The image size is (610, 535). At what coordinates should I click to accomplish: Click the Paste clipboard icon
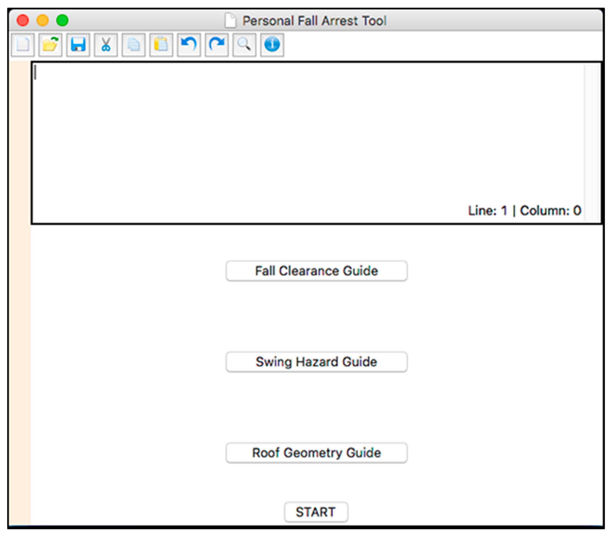click(161, 45)
